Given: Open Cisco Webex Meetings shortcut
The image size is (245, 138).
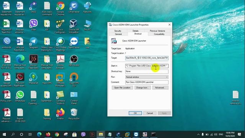Looking at the screenshot, I should pyautogui.click(x=60, y=44).
